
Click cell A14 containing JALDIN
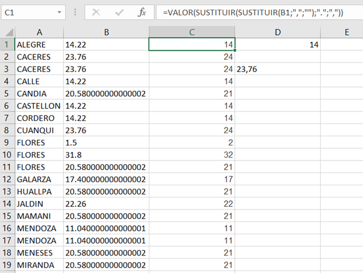click(x=39, y=204)
